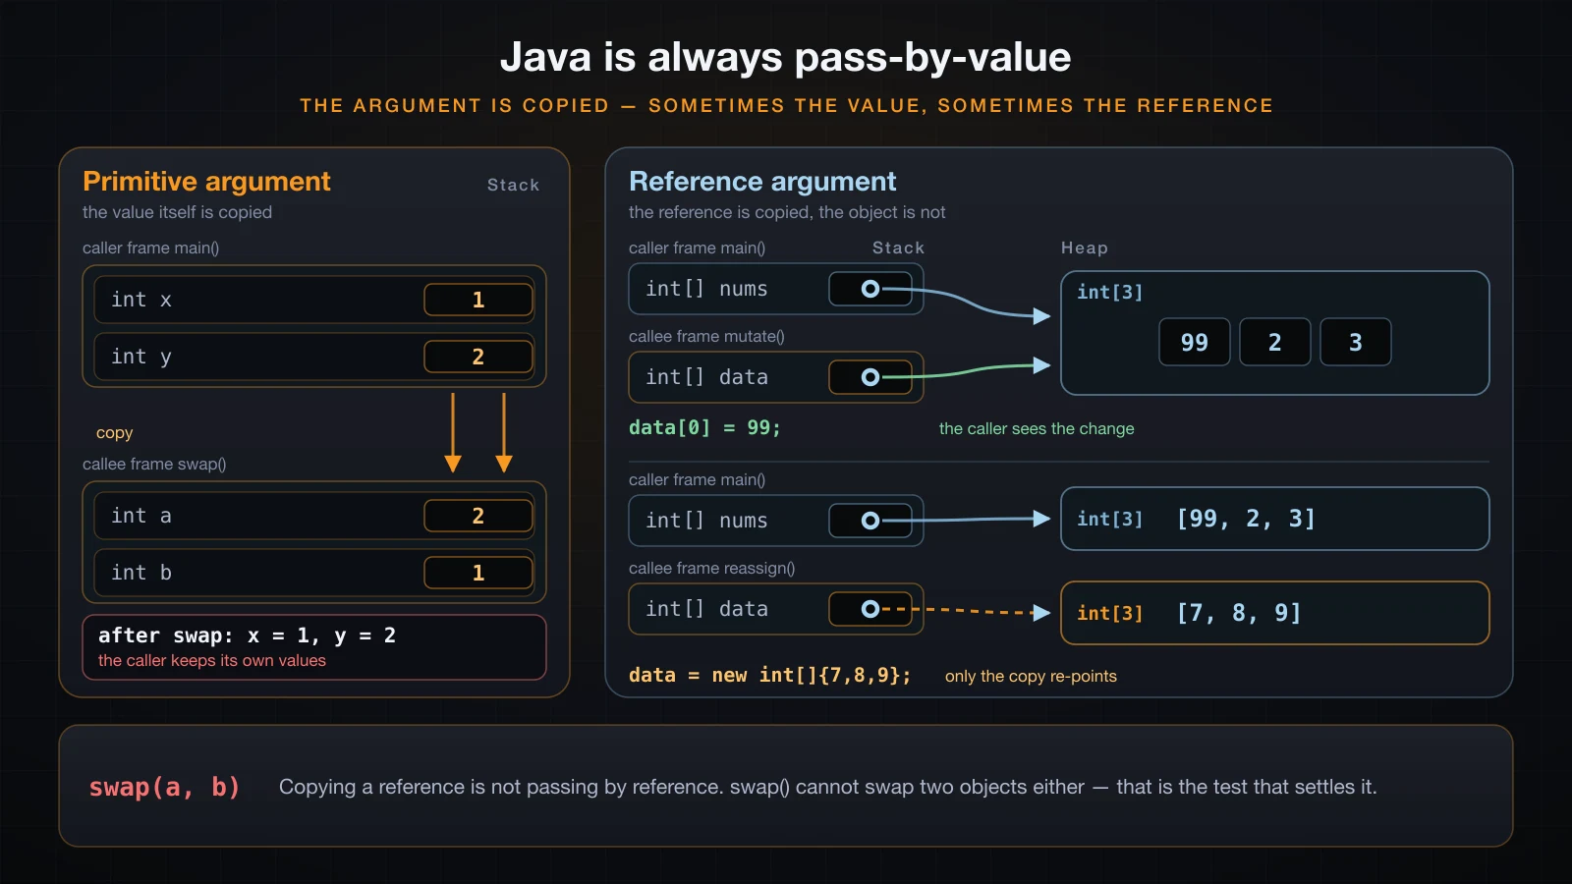Click "callee frame swap()" label
The image size is (1572, 884).
point(154,465)
